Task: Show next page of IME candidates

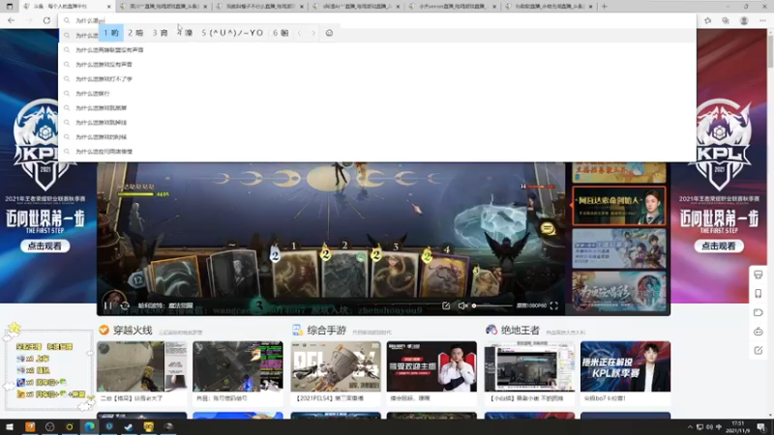Action: [313, 33]
